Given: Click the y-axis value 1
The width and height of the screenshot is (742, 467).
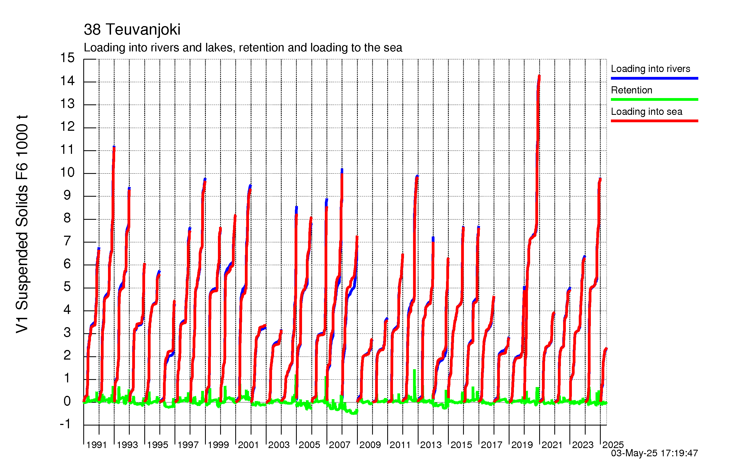Looking at the screenshot, I should [67, 378].
